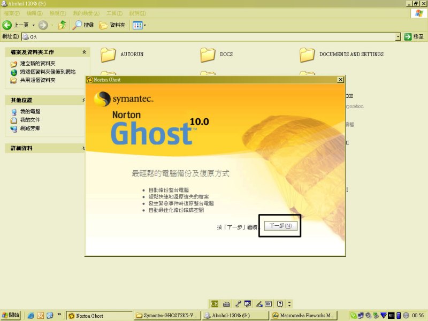Click the grey round tray icon beside clock

pyautogui.click(x=406, y=316)
